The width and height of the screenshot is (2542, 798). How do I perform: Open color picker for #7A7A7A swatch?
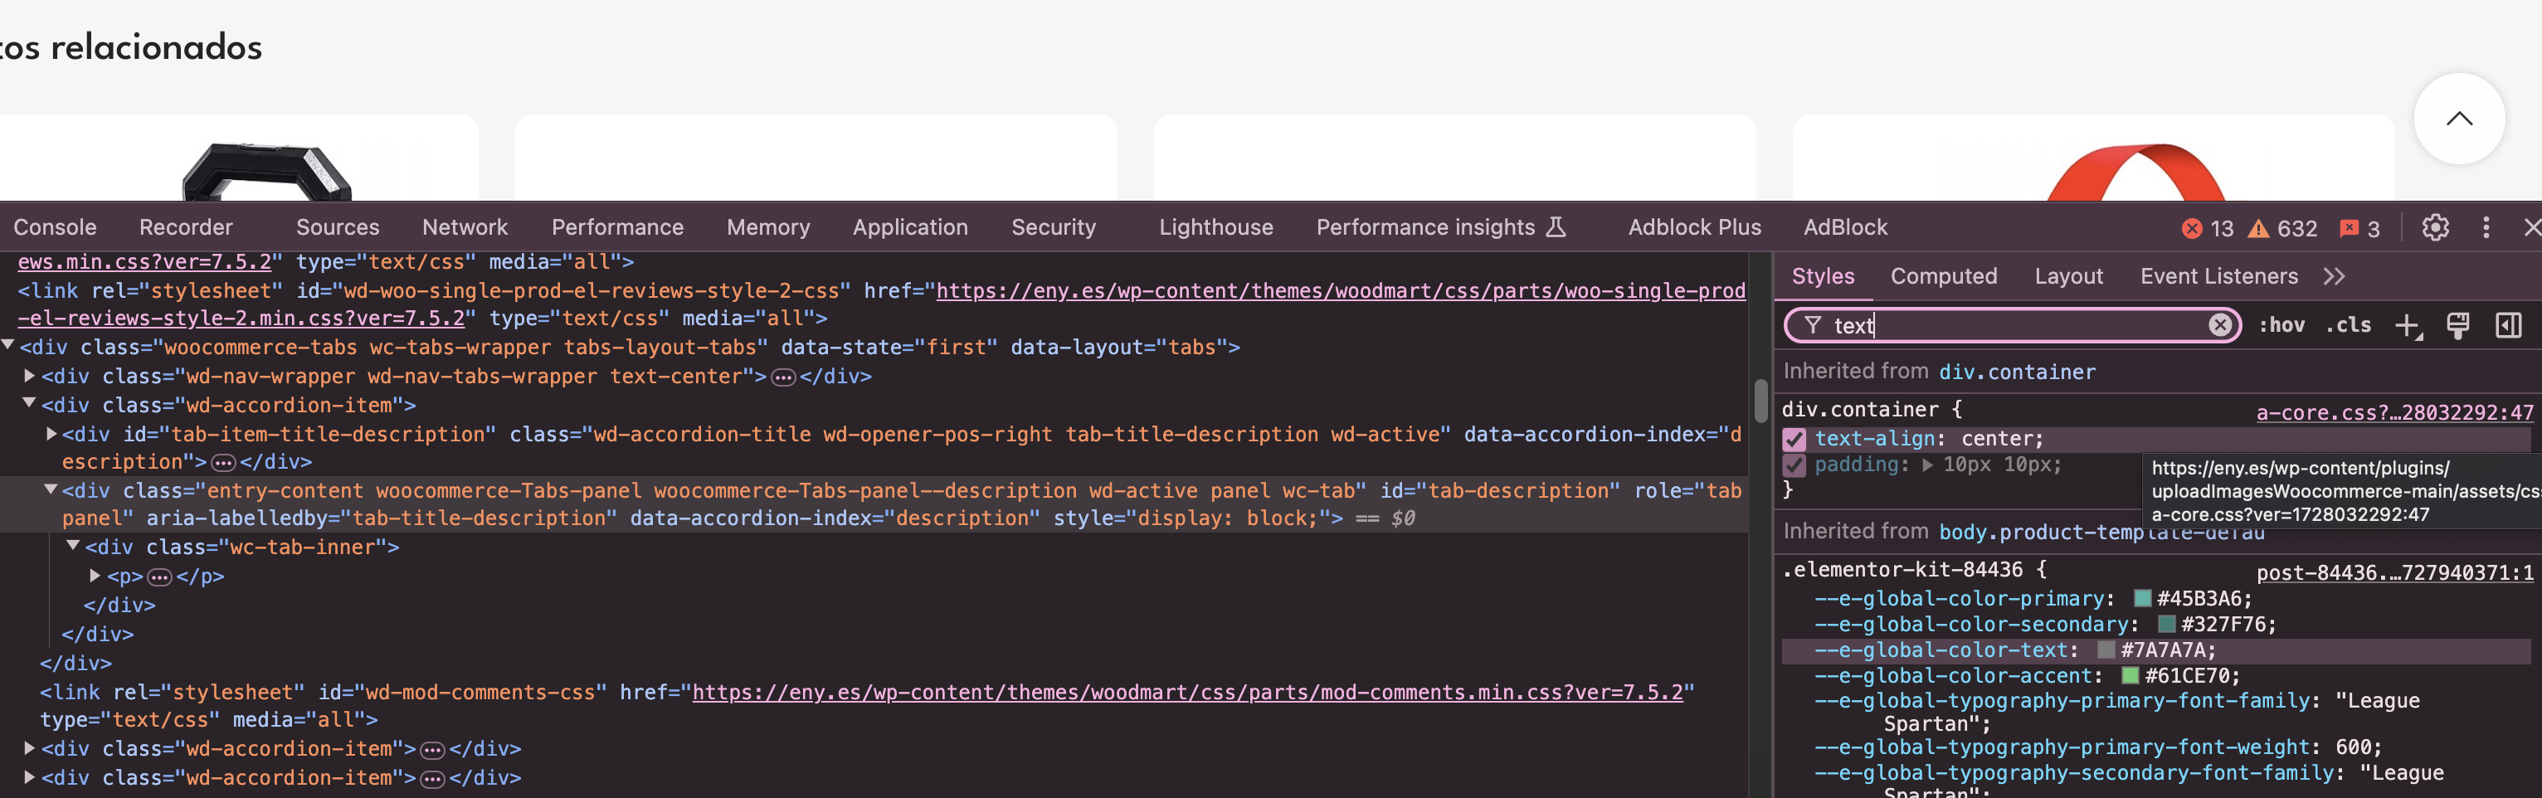coord(2106,650)
